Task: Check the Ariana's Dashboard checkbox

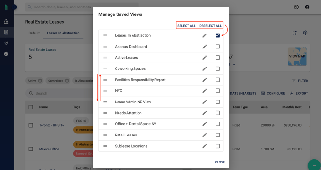Action: point(217,47)
